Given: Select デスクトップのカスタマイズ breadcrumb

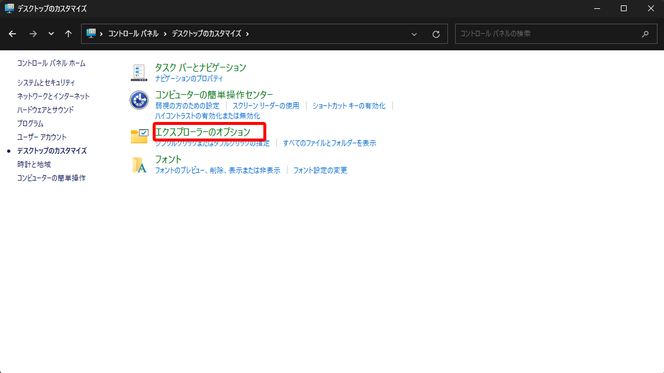Looking at the screenshot, I should click(x=206, y=34).
